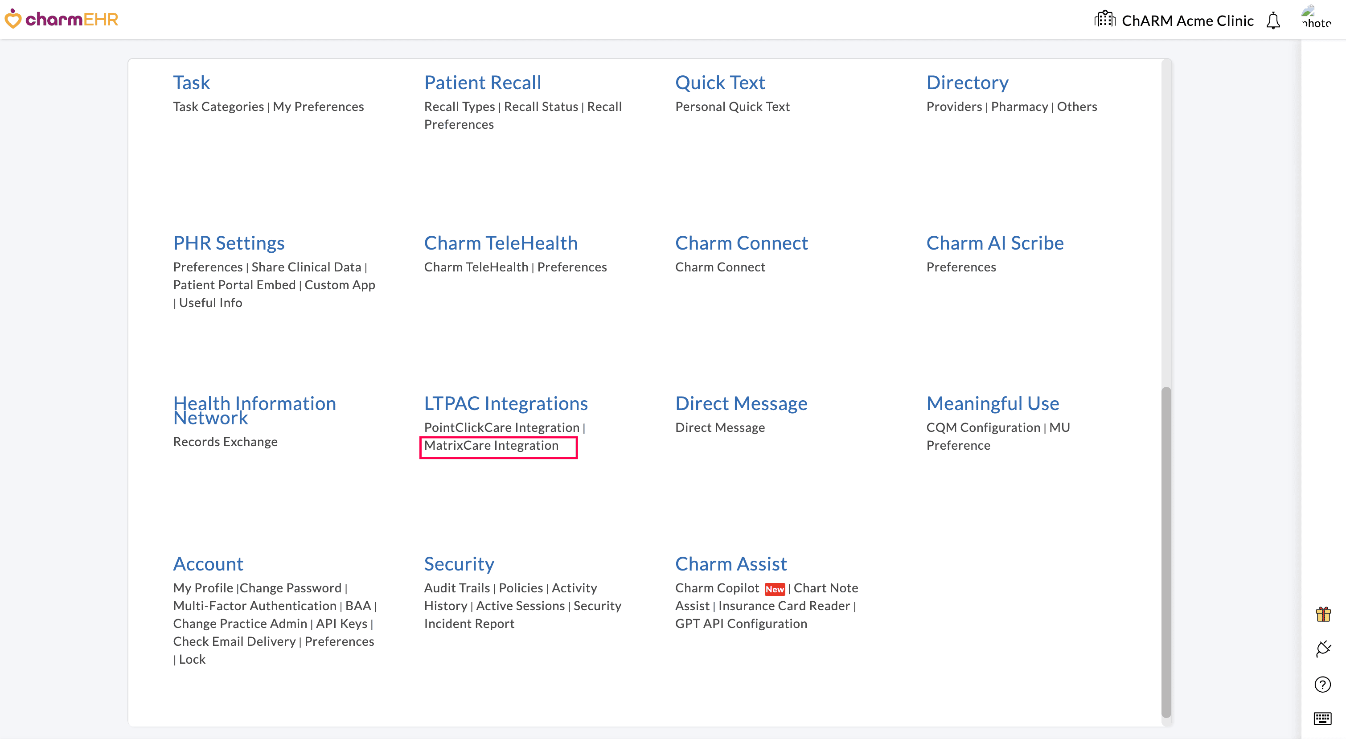1346x739 pixels.
Task: Open the Directory section header
Action: (967, 82)
